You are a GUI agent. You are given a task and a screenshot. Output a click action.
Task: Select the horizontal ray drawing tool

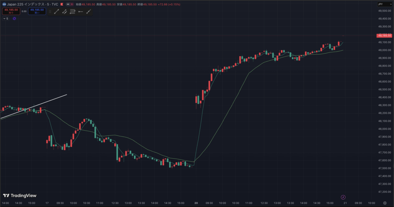[x=80, y=12]
